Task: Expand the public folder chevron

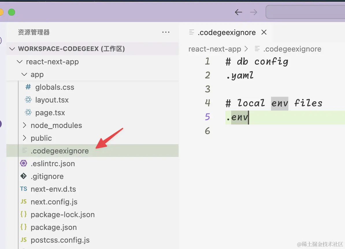Action: [24, 138]
